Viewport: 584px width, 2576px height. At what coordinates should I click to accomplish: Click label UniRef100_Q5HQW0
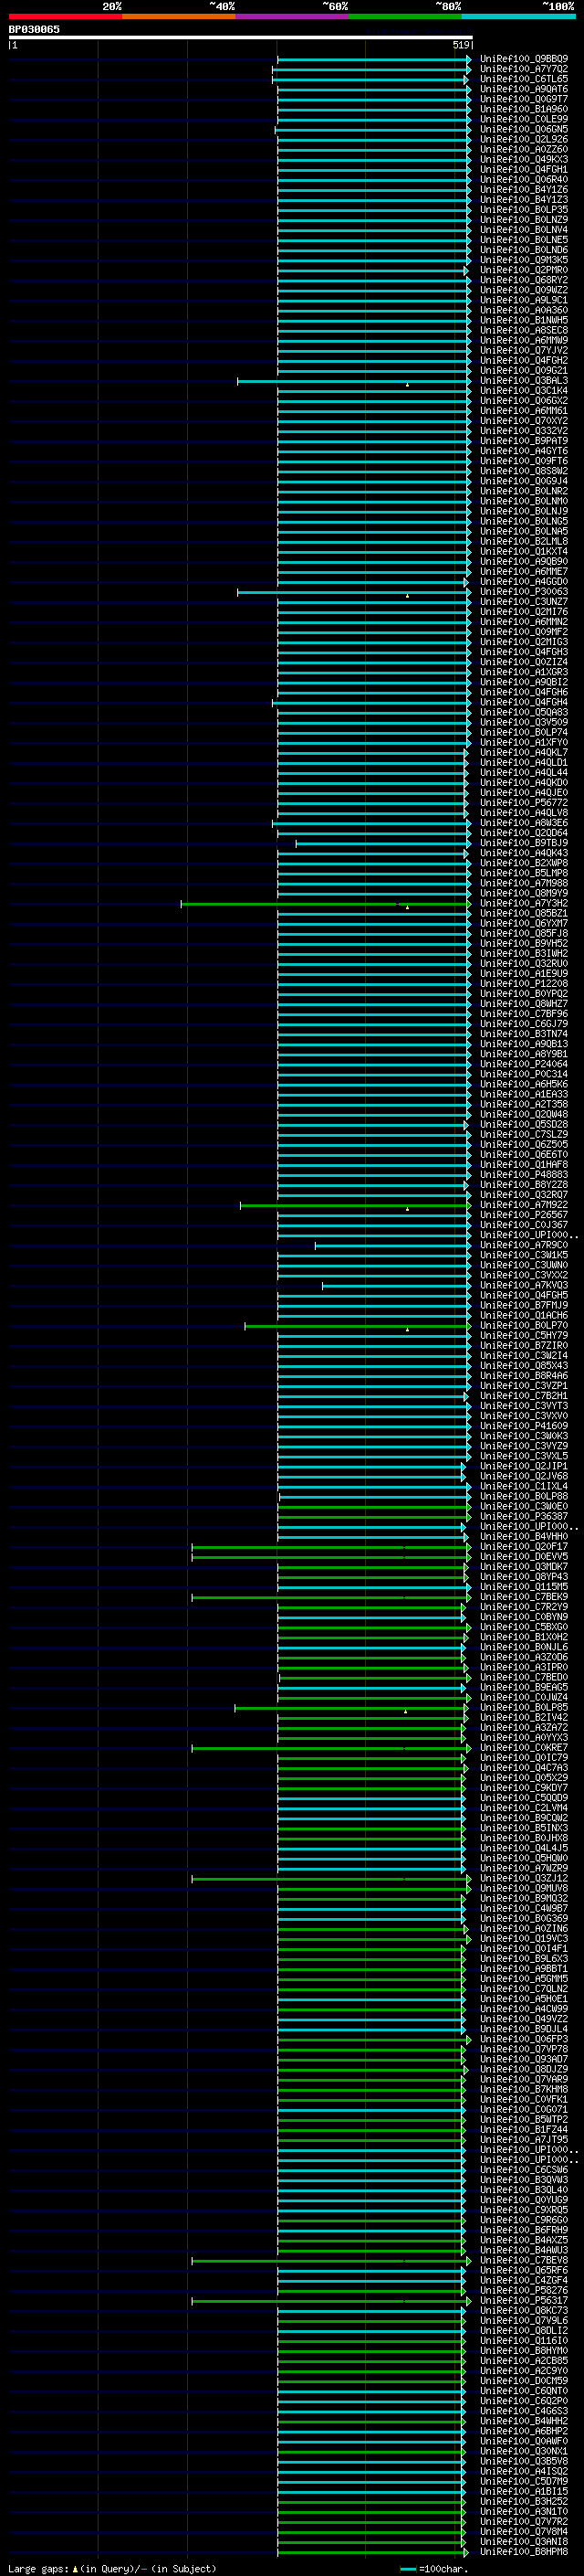click(524, 1858)
